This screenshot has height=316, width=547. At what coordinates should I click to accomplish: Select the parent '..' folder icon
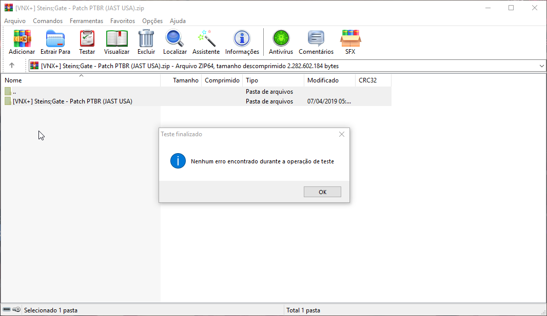pyautogui.click(x=8, y=92)
